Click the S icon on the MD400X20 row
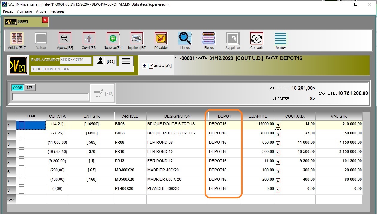The image size is (377, 215). [278, 171]
